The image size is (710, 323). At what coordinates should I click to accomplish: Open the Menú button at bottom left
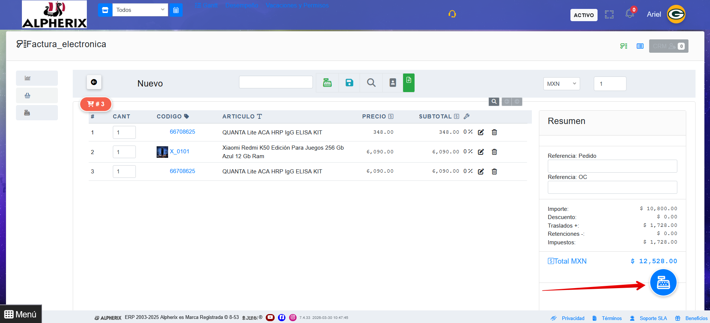tap(21, 314)
